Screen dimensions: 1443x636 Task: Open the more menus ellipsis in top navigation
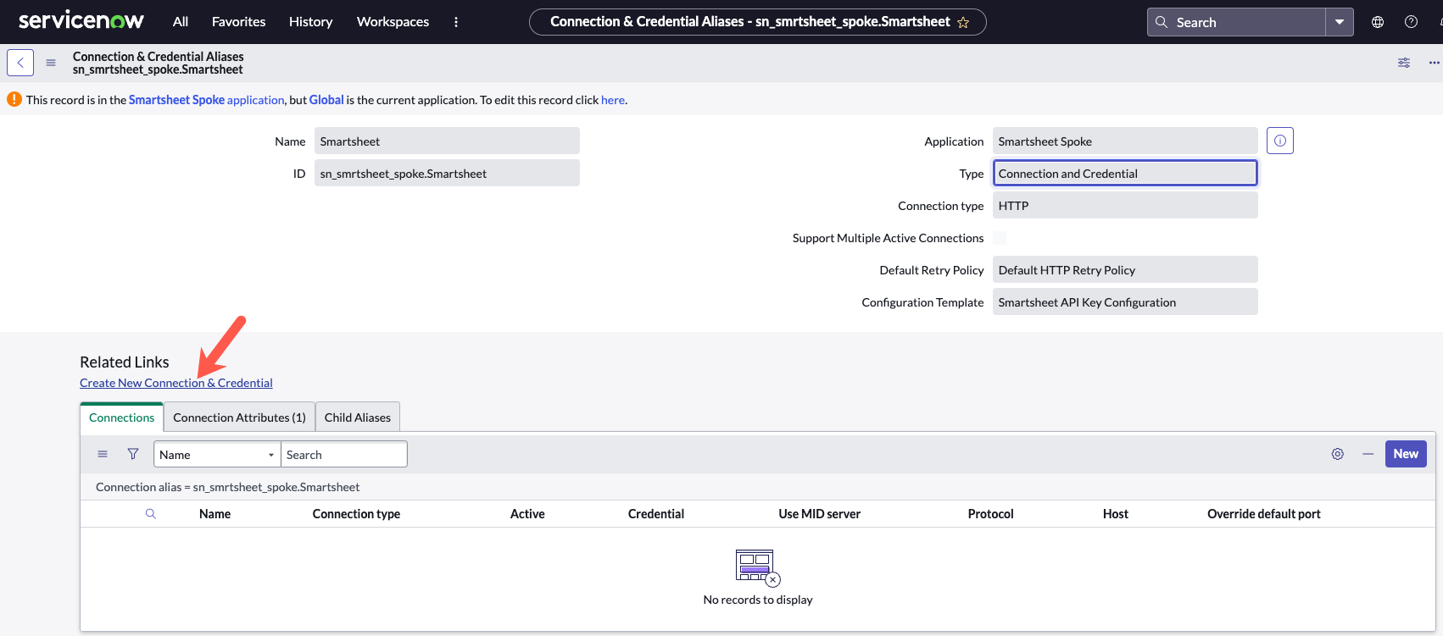coord(456,22)
